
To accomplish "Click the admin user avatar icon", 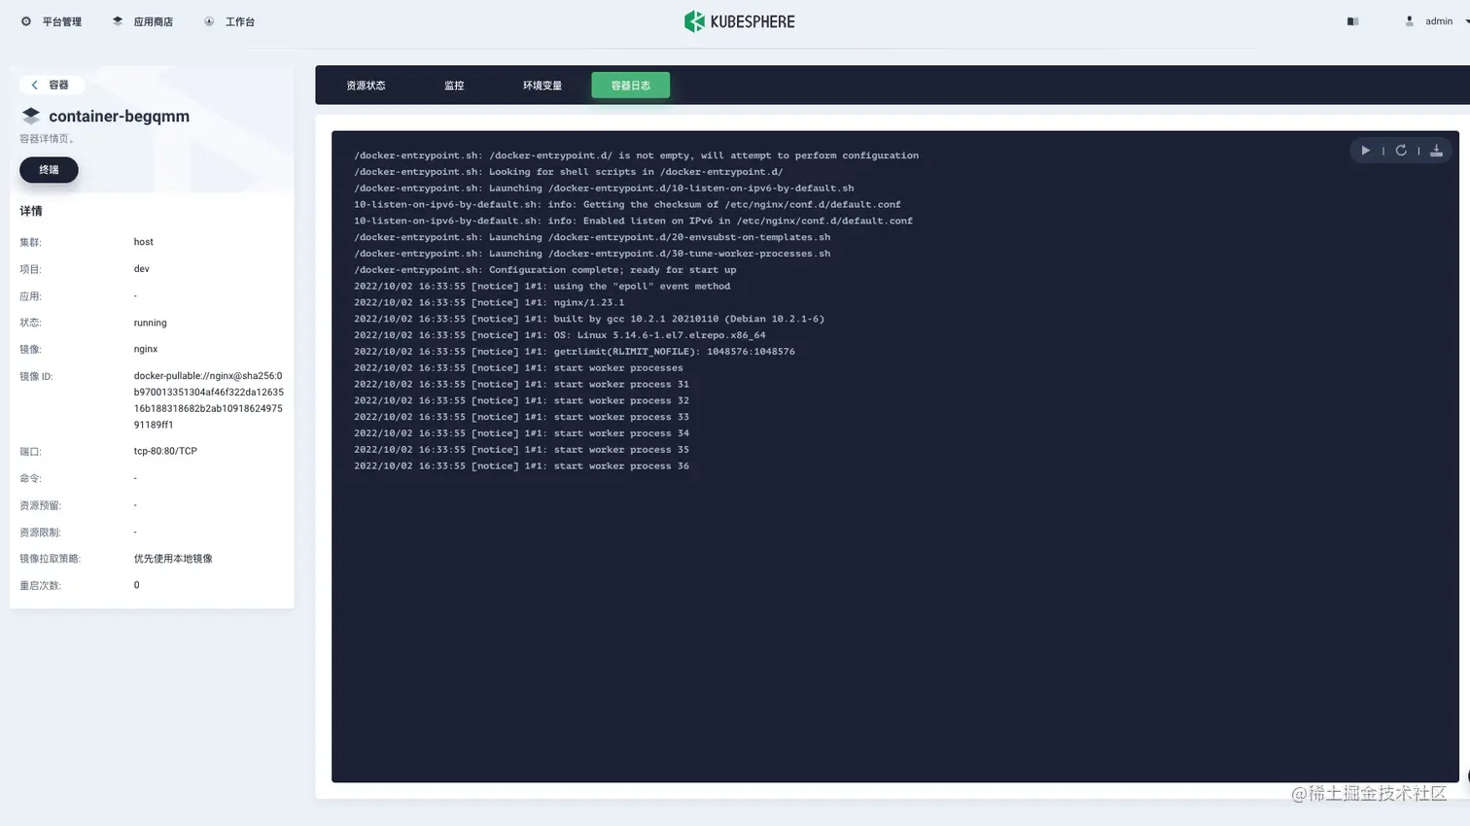I will (x=1410, y=21).
